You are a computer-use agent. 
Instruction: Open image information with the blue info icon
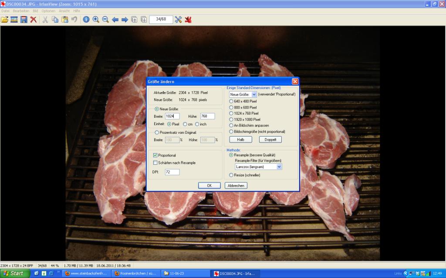click(86, 20)
